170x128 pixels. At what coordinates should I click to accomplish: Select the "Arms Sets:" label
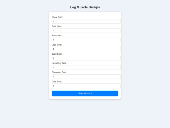coord(57,36)
